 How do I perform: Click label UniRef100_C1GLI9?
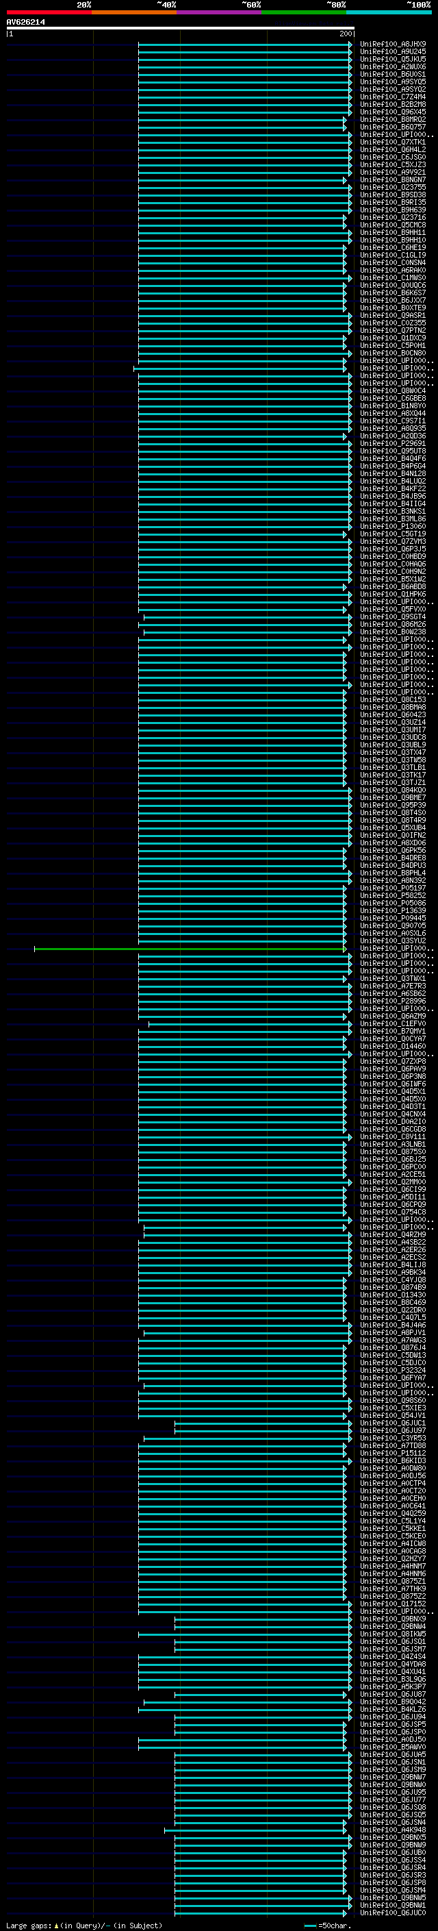tap(393, 255)
